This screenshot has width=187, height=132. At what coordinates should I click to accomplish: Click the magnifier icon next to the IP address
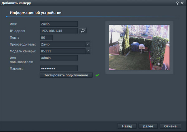(x=83, y=30)
